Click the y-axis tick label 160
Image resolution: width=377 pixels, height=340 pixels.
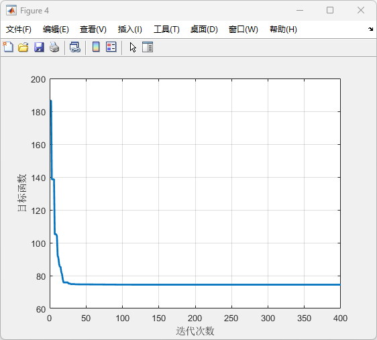[38, 145]
